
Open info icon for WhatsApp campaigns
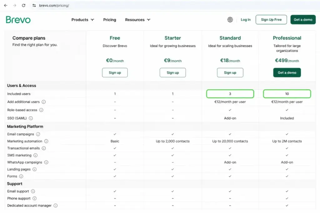46,162
